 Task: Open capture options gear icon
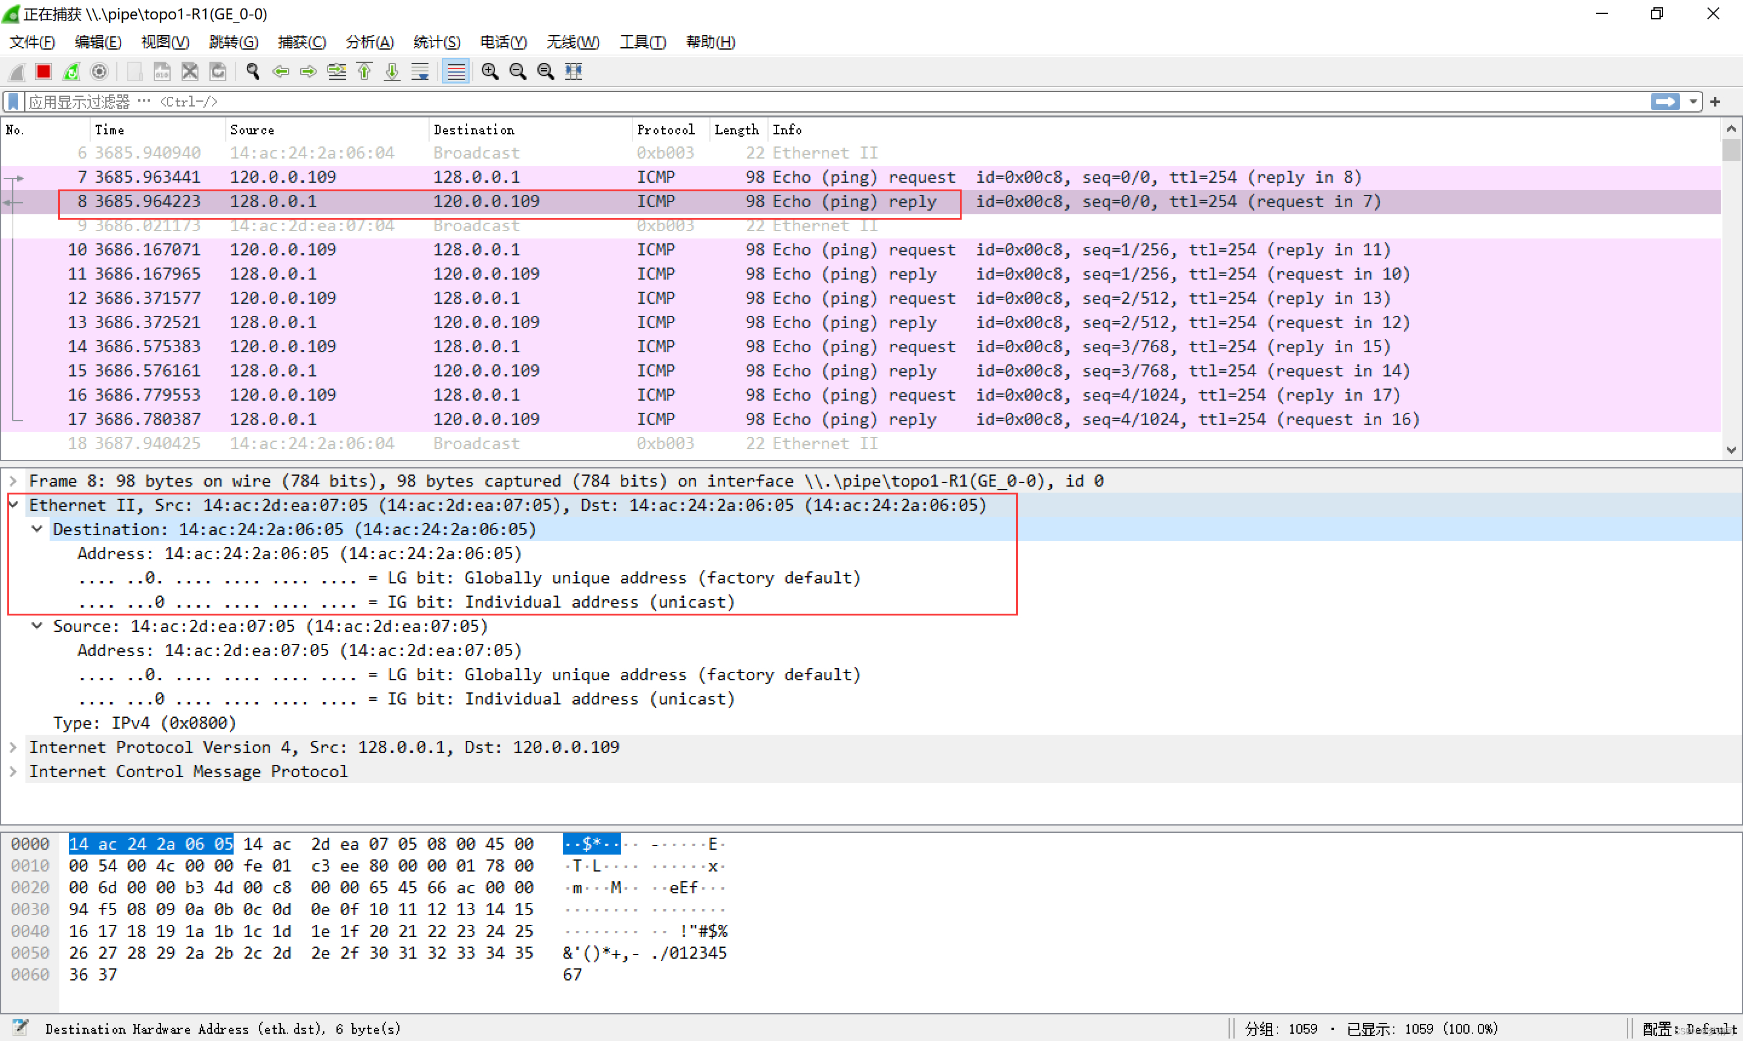click(100, 71)
